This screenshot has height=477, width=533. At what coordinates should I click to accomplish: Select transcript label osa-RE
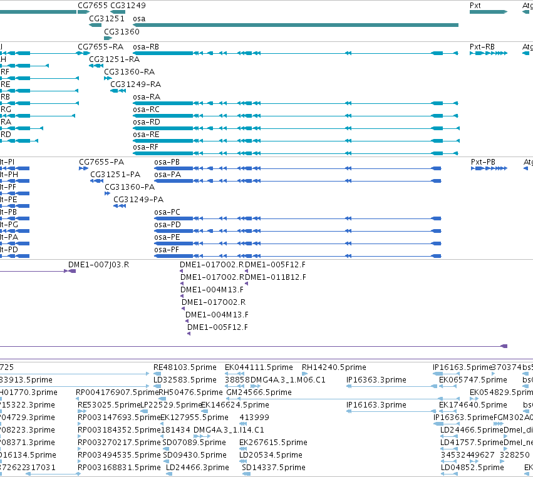(x=146, y=135)
